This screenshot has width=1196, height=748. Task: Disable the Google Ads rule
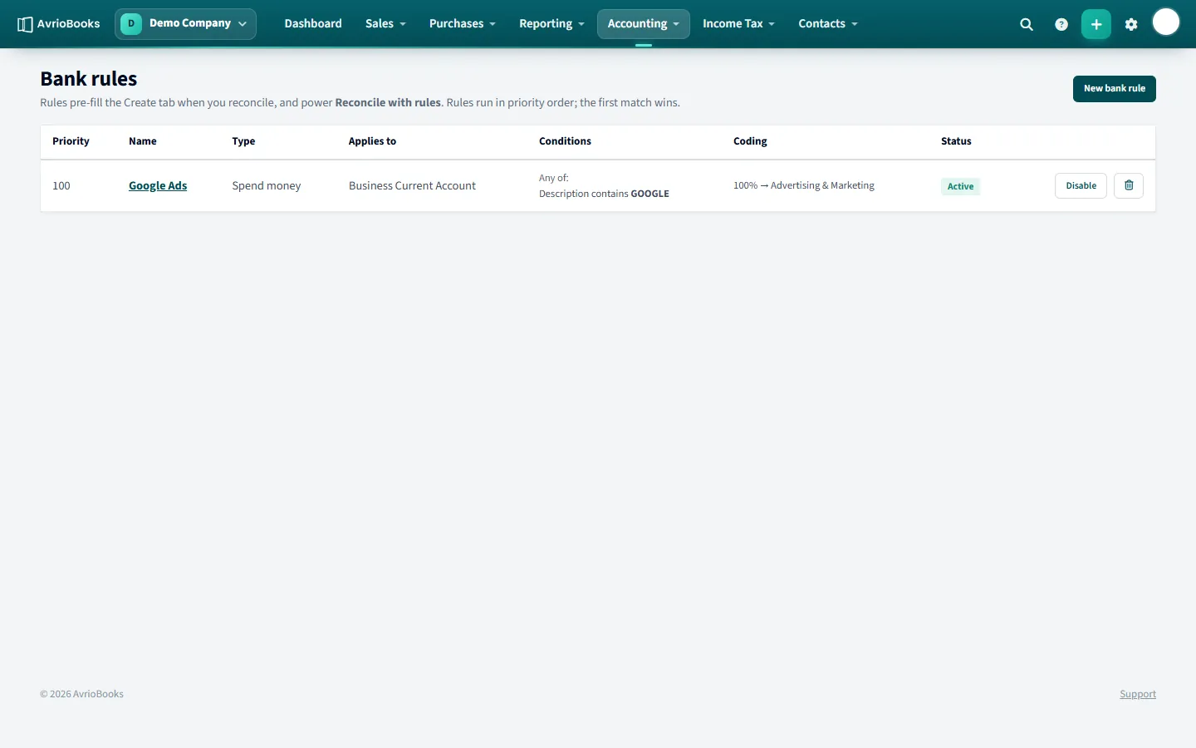click(1081, 185)
